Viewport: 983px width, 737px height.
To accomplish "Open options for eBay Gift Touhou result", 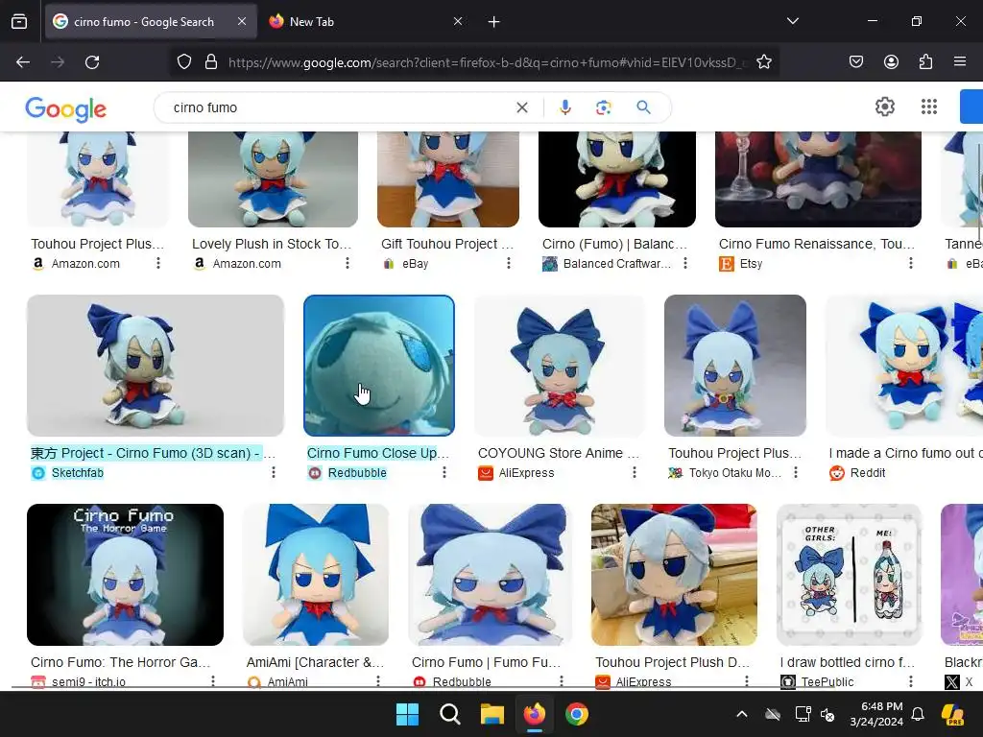I will [x=509, y=263].
